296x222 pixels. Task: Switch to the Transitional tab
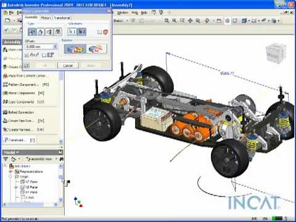(x=62, y=18)
